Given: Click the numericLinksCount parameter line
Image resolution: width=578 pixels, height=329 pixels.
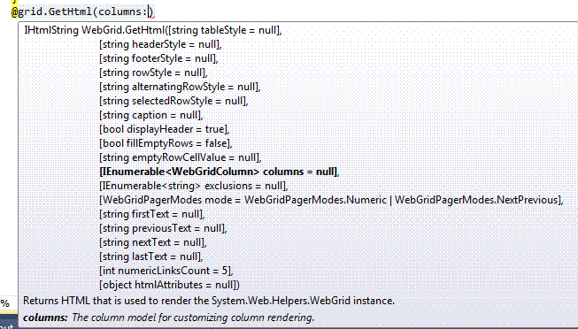Looking at the screenshot, I should (166, 271).
